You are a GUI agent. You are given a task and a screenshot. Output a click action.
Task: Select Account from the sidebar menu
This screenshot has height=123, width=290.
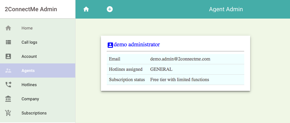pyautogui.click(x=29, y=56)
